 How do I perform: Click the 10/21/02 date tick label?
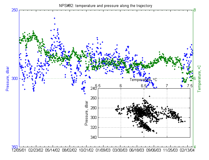86,151
